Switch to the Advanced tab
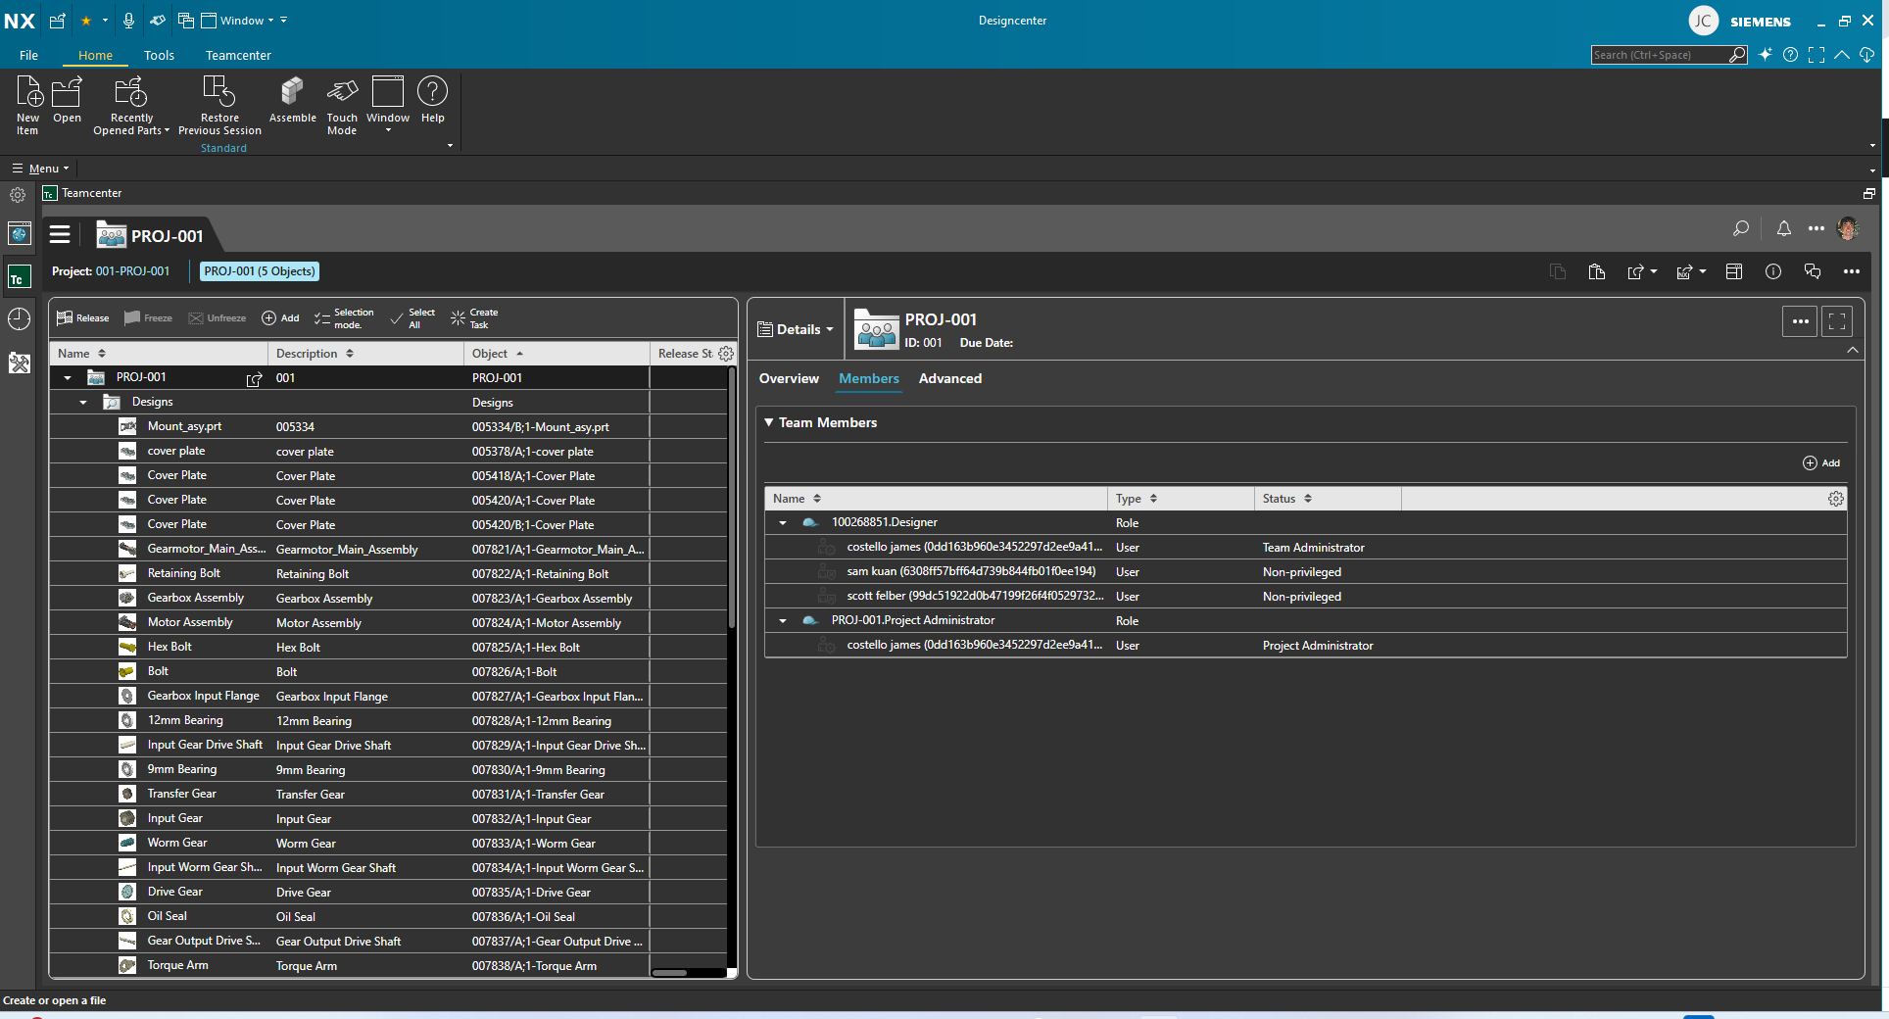Image resolution: width=1889 pixels, height=1019 pixels. point(949,378)
